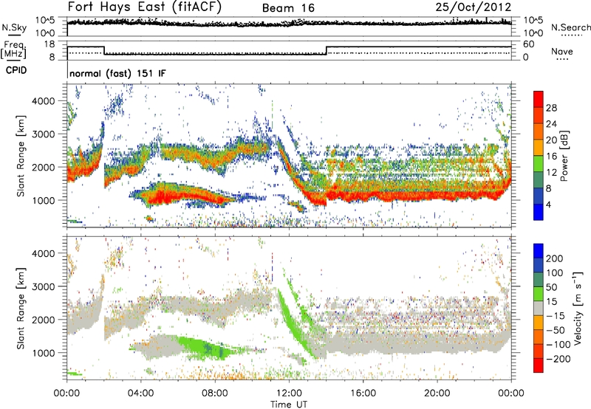Click the '28' power colorbar value

coord(551,108)
